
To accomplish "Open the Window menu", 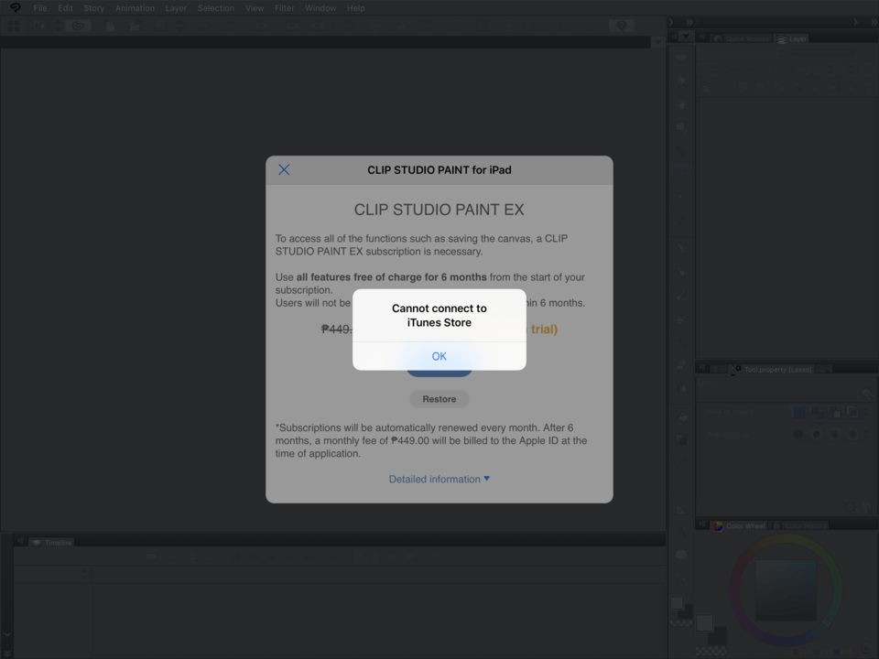I will [320, 8].
